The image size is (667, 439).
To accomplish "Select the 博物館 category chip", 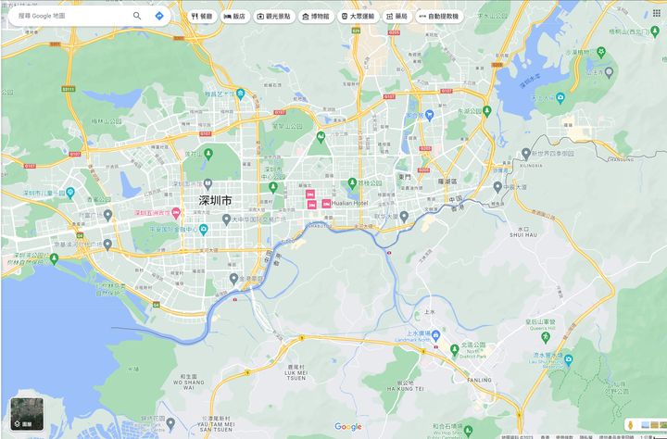I will tap(316, 17).
